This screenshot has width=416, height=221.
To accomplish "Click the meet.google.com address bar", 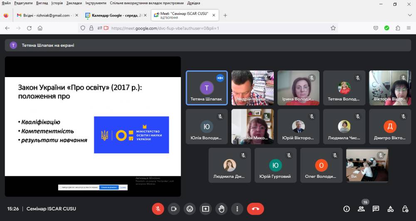I will click(216, 28).
